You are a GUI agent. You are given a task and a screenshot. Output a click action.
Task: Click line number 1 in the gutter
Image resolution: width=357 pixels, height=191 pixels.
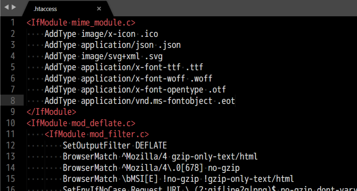pos(13,23)
